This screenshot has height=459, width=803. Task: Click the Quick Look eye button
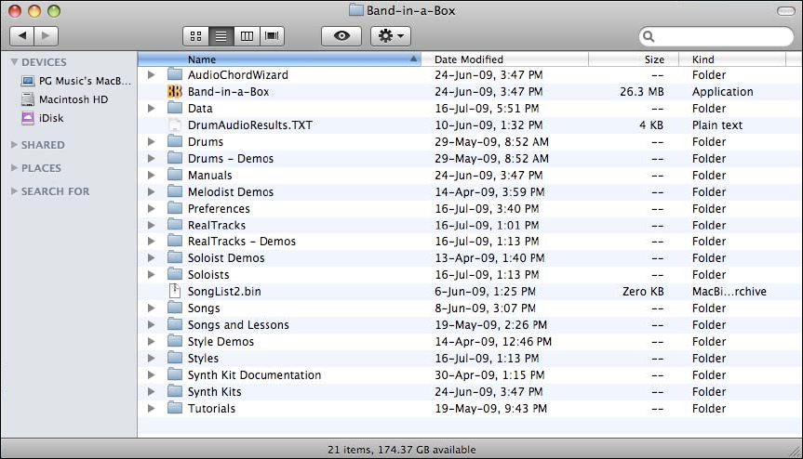click(341, 36)
